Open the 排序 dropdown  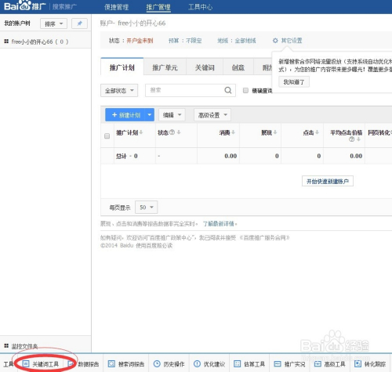[x=53, y=23]
